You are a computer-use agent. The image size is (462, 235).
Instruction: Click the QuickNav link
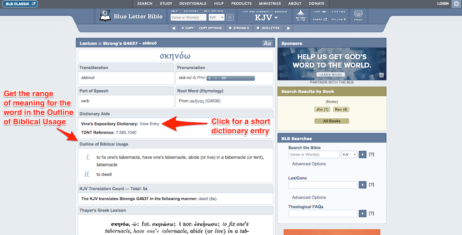click(191, 11)
